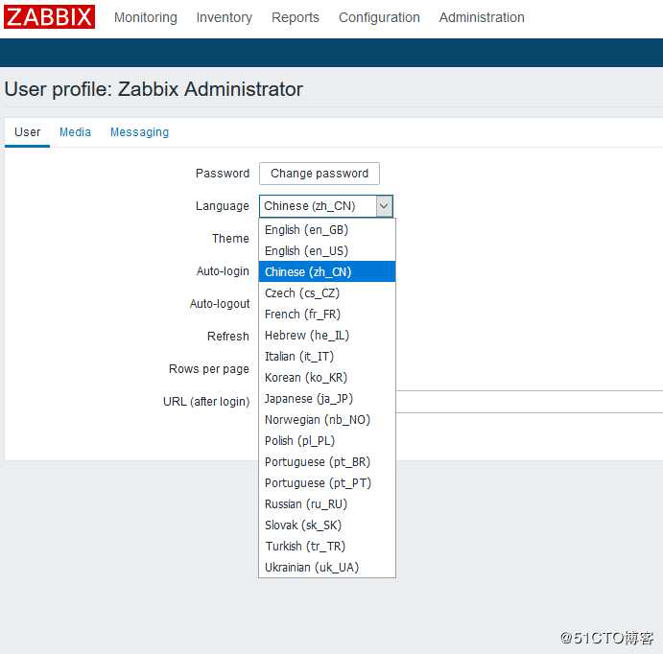The image size is (663, 654).
Task: Open the Monitoring menu
Action: pyautogui.click(x=146, y=17)
